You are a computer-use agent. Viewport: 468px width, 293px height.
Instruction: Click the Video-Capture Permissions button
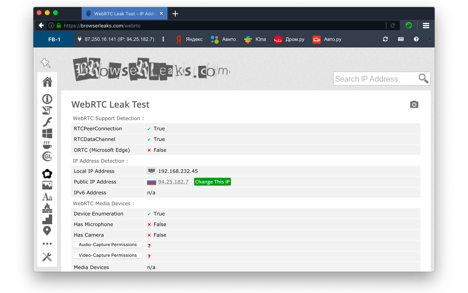tap(108, 256)
